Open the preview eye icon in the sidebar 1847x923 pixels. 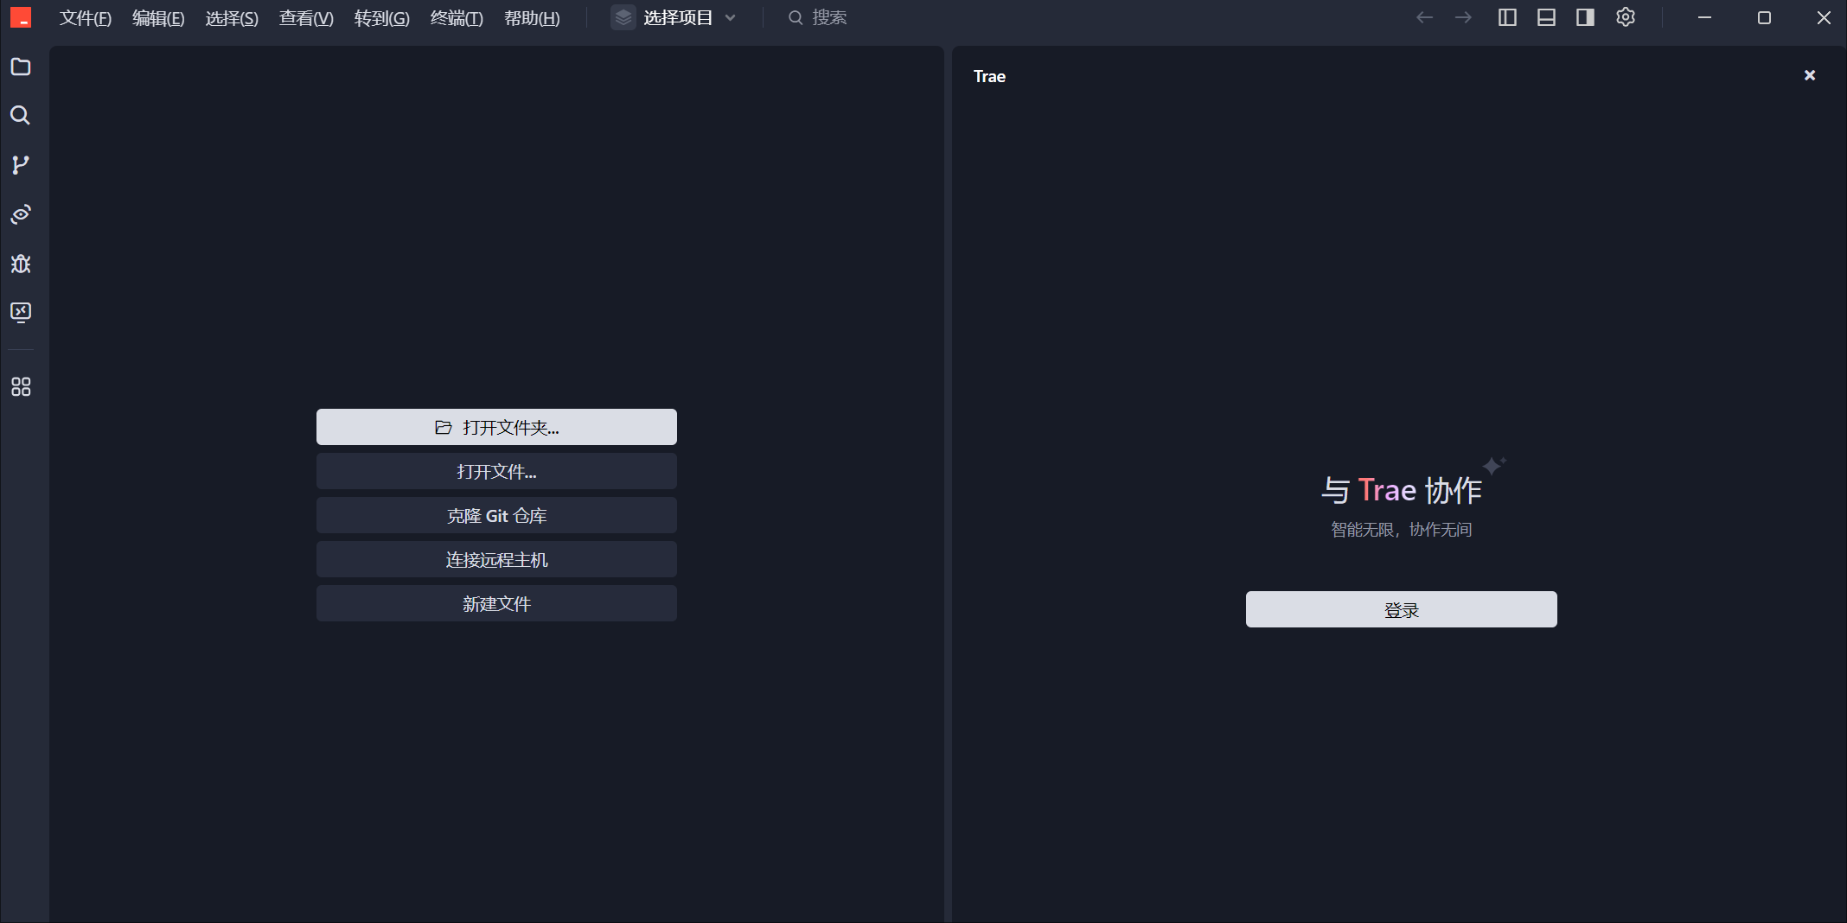[x=21, y=213]
